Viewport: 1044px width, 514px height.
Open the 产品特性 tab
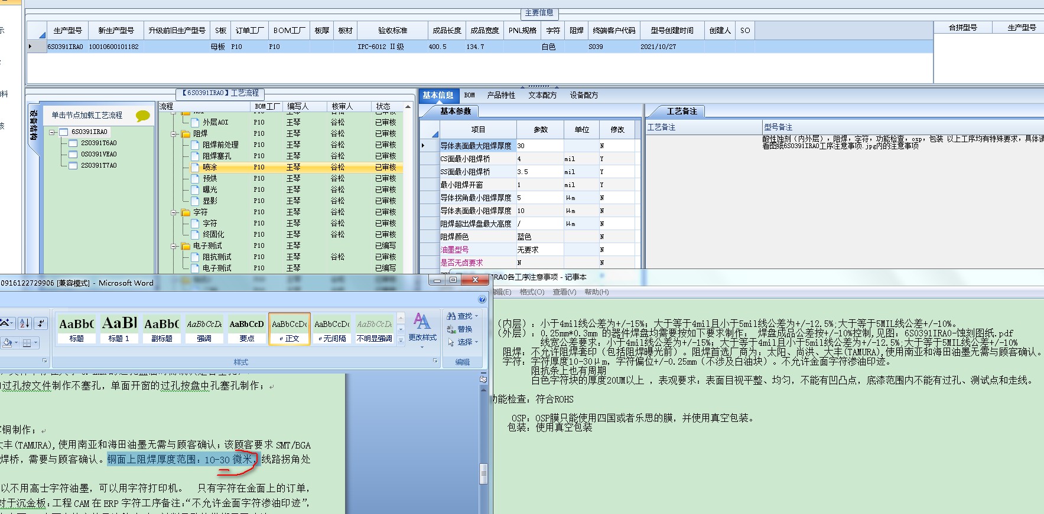pyautogui.click(x=501, y=95)
